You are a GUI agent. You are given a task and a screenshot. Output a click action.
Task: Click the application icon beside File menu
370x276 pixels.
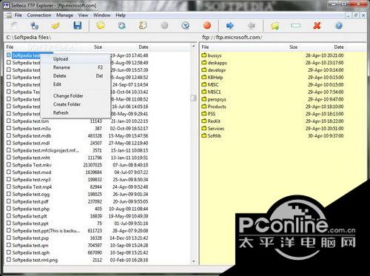(x=9, y=16)
